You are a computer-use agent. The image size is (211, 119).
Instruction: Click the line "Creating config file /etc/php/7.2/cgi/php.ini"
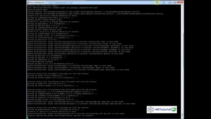click(x=58, y=108)
